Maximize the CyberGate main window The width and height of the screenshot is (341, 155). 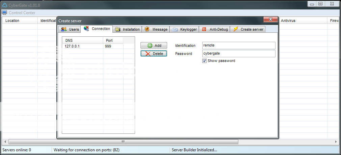(320, 4)
